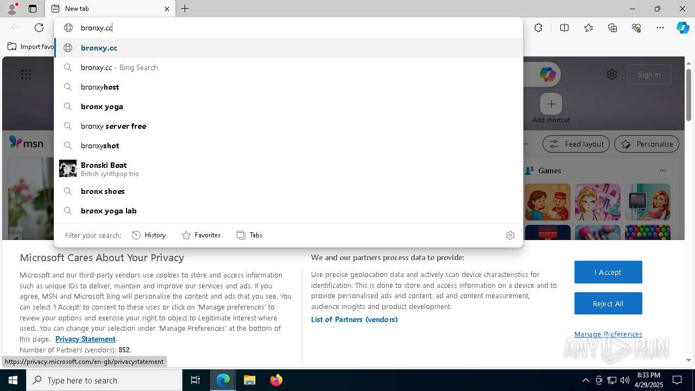This screenshot has height=391, width=695.
Task: Open Browser essentials heart icon
Action: 636,28
